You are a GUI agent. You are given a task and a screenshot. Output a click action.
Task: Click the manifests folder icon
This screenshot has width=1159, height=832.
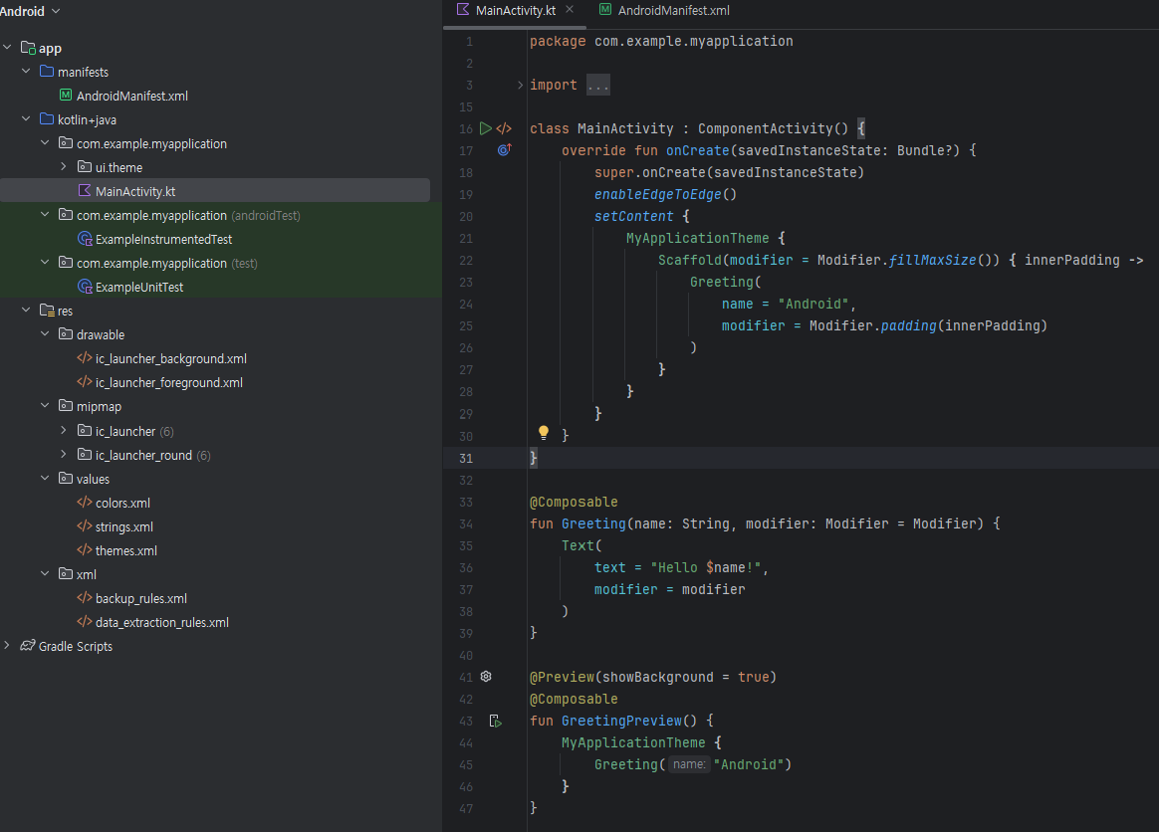47,72
